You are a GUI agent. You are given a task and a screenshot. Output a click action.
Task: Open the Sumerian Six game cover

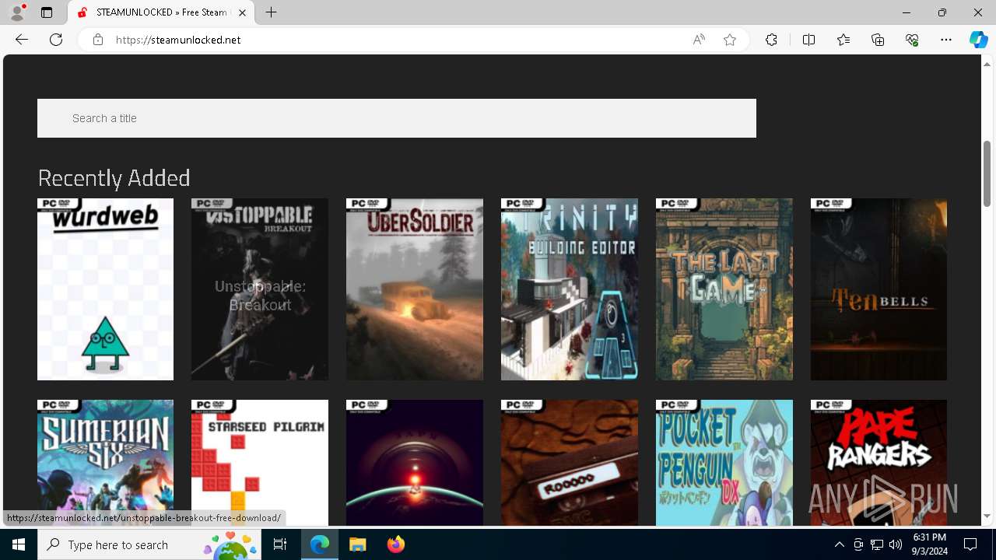tap(105, 463)
